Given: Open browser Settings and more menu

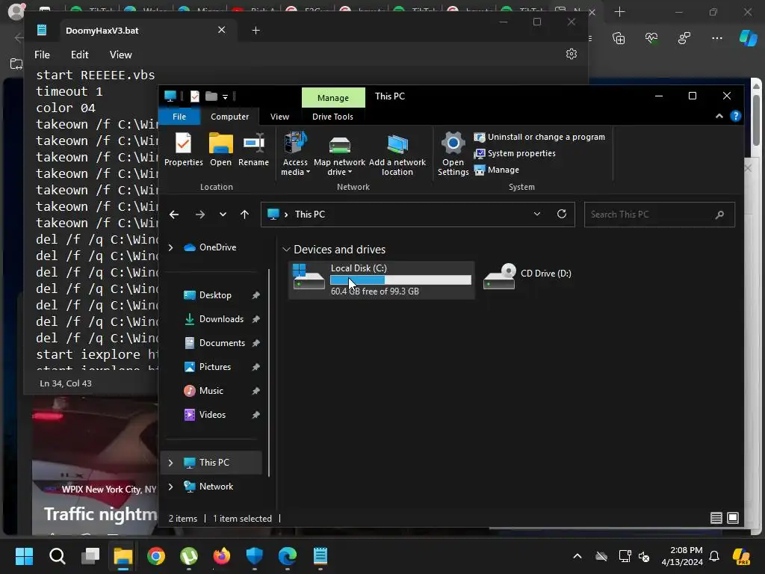Looking at the screenshot, I should pyautogui.click(x=716, y=38).
